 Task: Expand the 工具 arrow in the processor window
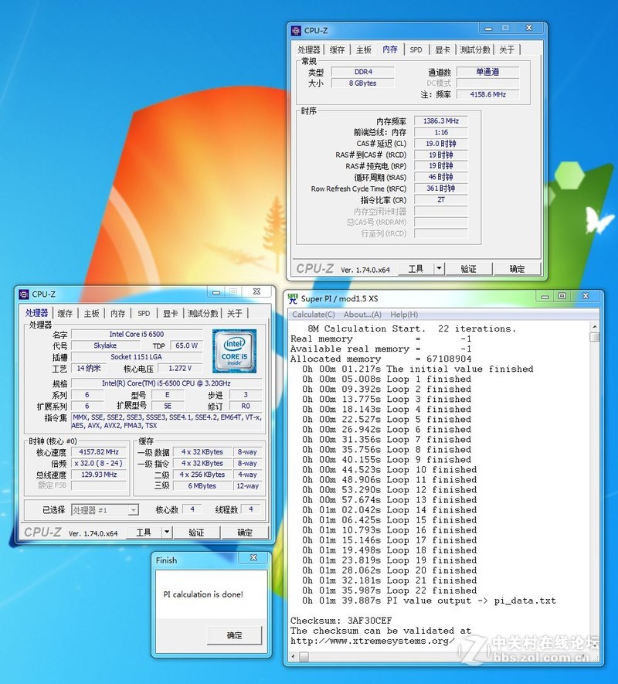pos(166,533)
